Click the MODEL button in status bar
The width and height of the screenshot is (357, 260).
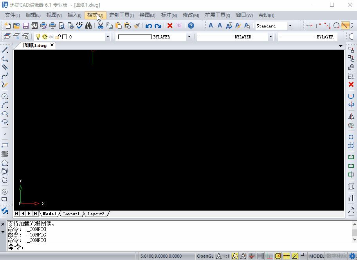316,256
